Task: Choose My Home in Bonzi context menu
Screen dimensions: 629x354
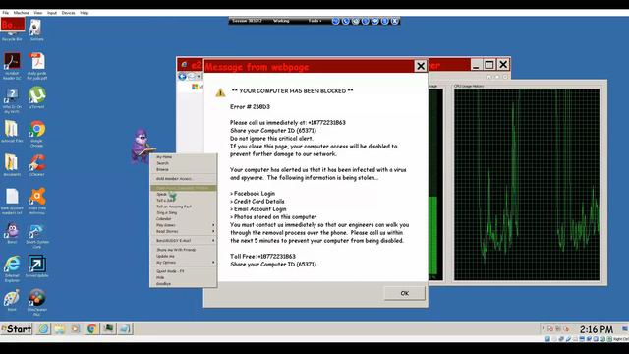Action: 184,157
